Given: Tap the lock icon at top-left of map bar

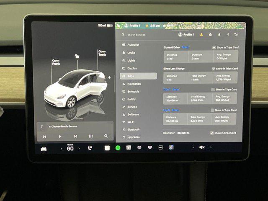Looking at the screenshot, I should click(118, 26).
